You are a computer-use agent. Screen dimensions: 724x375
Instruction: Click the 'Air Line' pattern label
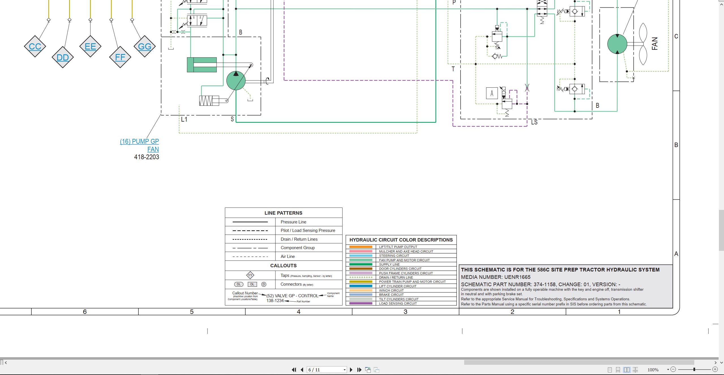[x=288, y=257]
